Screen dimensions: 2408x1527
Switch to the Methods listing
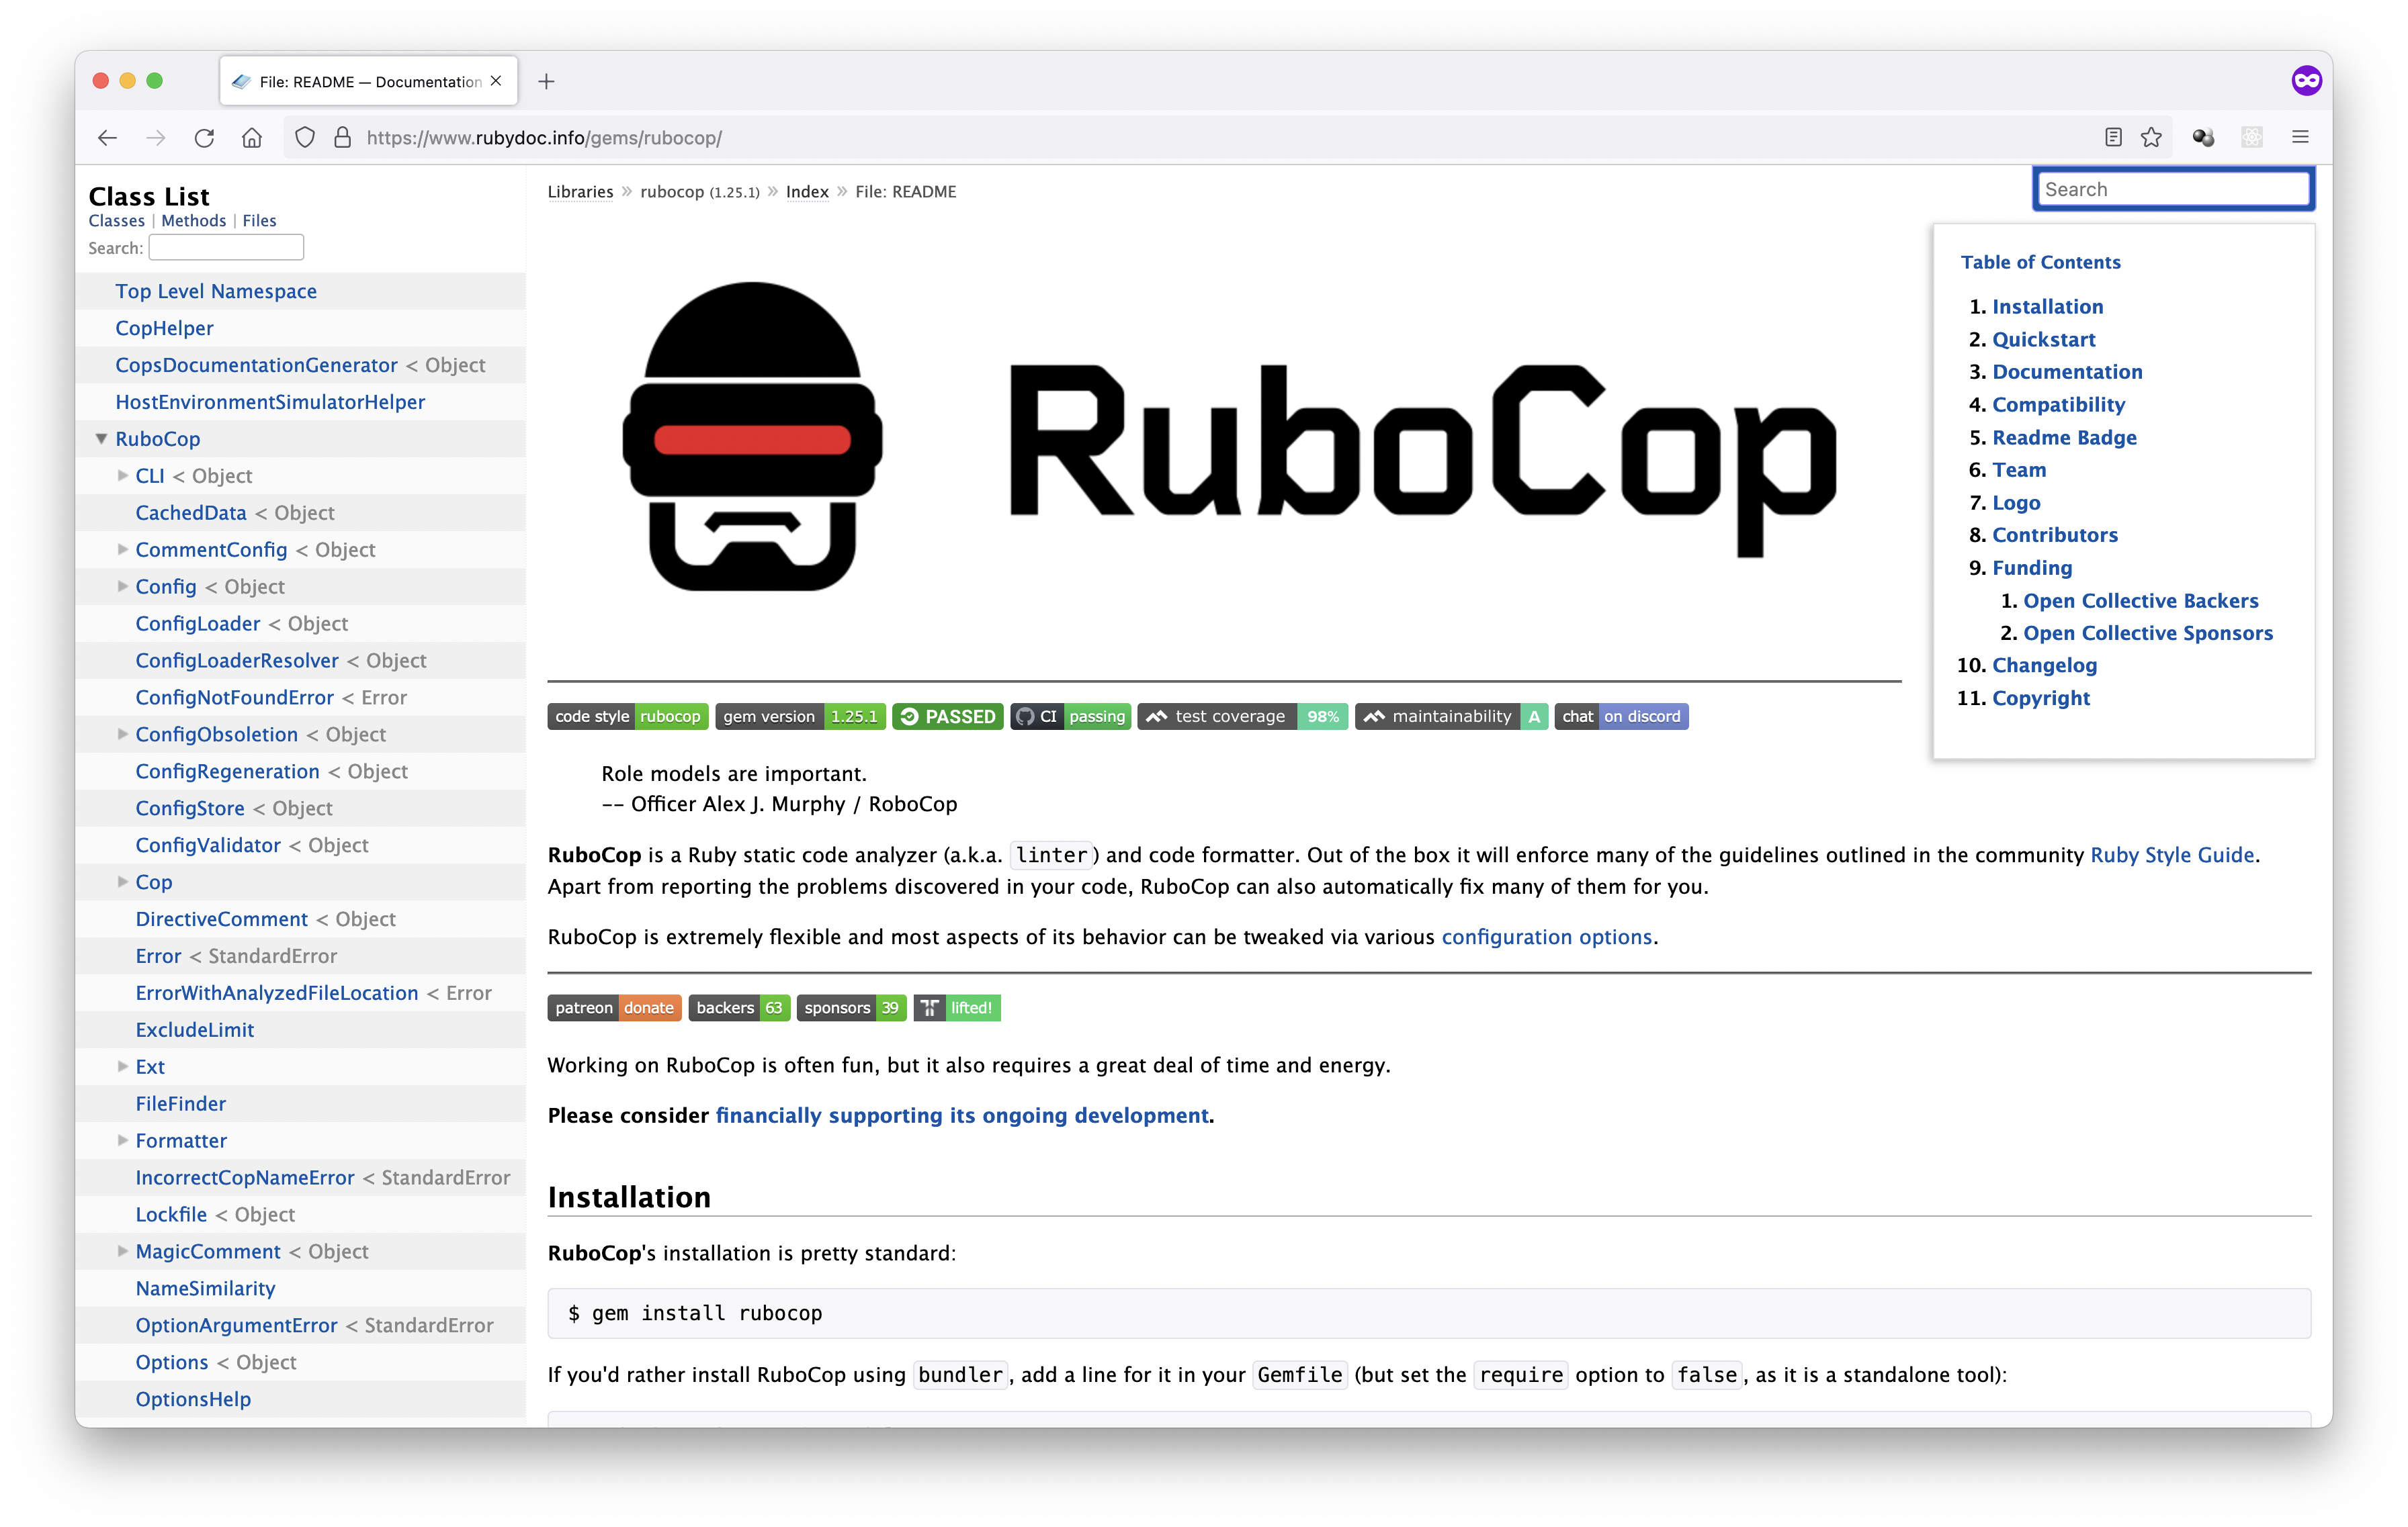tap(194, 220)
